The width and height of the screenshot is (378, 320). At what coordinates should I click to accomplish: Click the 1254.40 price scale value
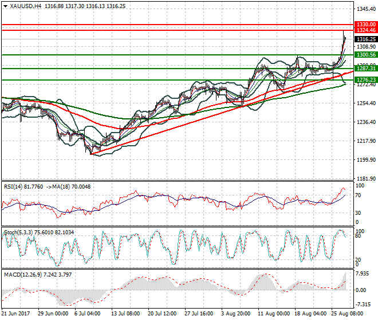[x=366, y=103]
